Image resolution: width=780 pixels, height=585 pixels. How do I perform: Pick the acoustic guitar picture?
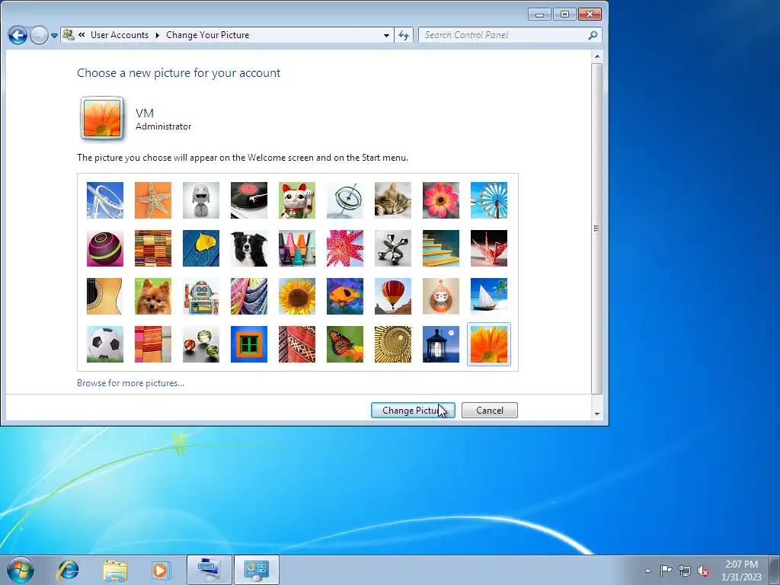point(105,296)
